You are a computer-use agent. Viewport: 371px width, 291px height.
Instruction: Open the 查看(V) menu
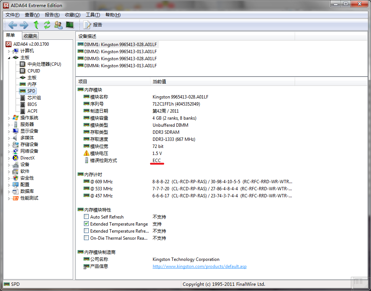click(32, 15)
